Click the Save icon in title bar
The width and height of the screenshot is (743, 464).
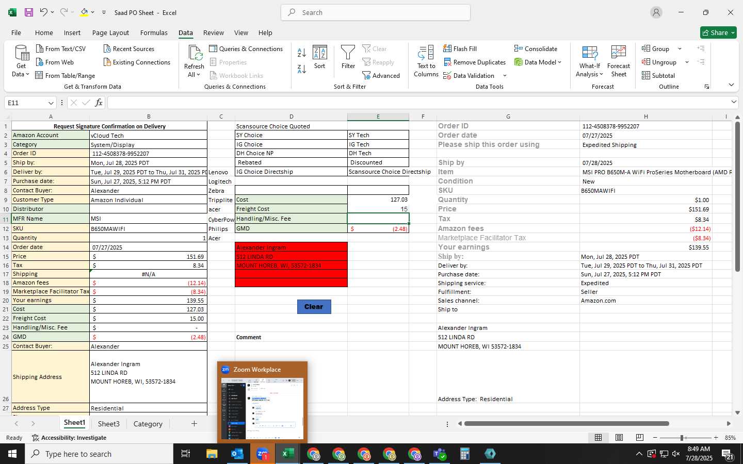29,12
